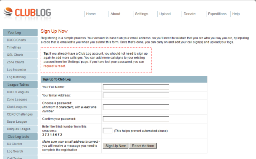This screenshot has width=256, height=159.
Task: Follow the 'request a reset' link
Action: coord(54,66)
